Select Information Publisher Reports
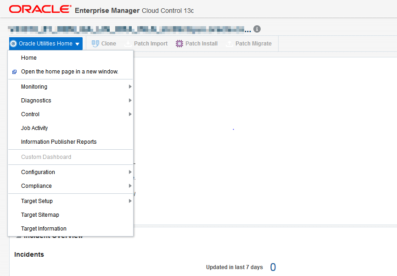This screenshot has width=397, height=276. 71,142
